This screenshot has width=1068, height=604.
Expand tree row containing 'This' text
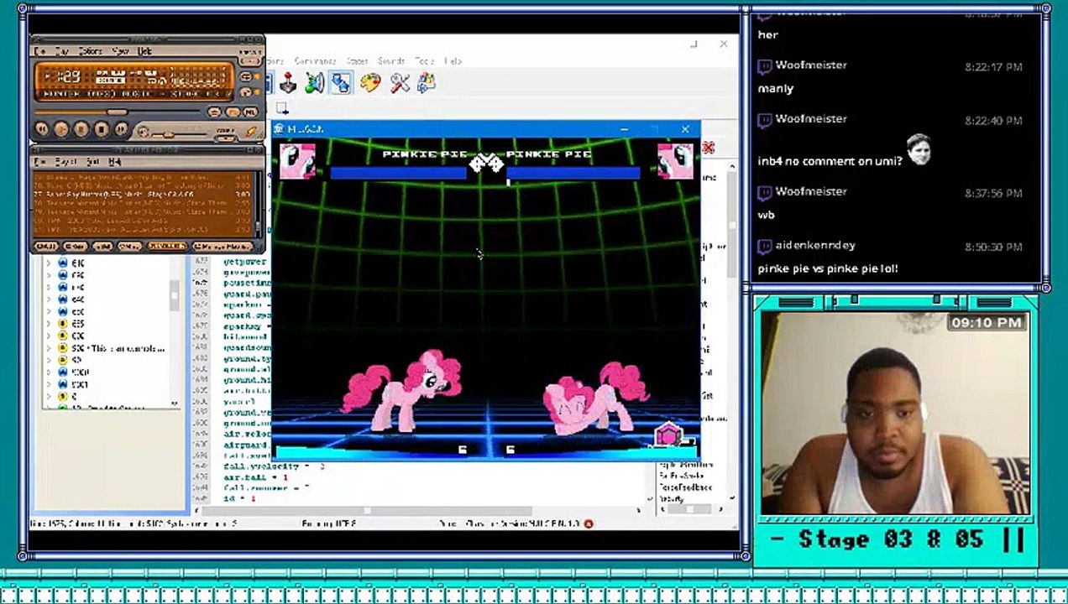point(49,348)
